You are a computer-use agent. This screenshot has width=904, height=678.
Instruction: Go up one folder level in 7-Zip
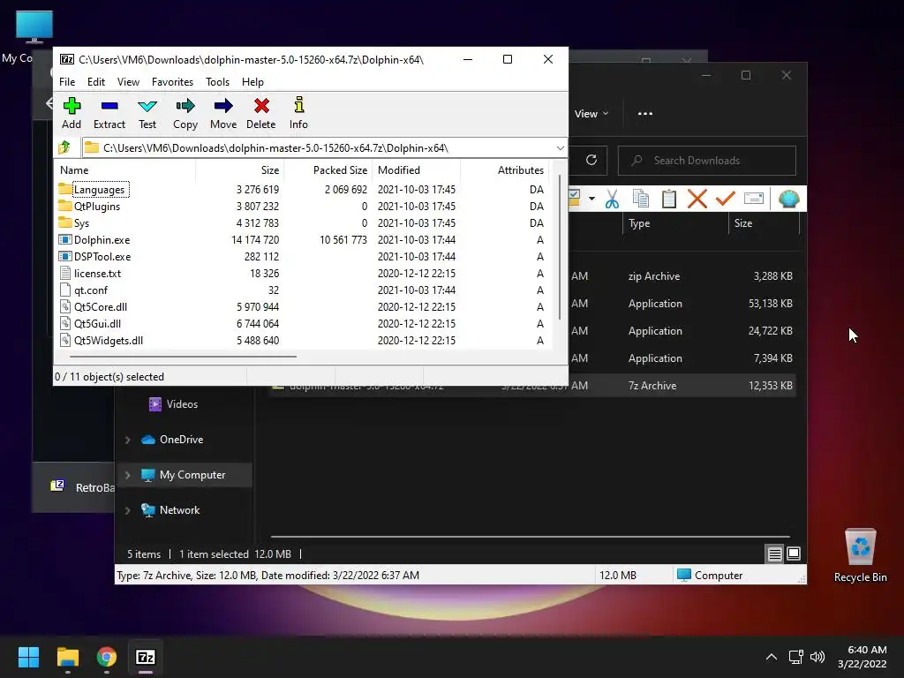click(x=64, y=147)
